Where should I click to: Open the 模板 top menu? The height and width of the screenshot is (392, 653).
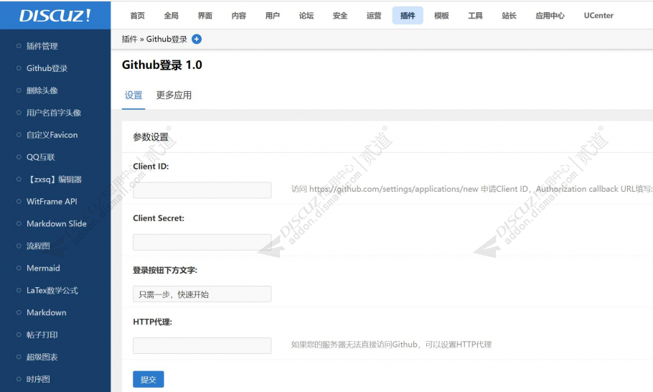(x=441, y=15)
